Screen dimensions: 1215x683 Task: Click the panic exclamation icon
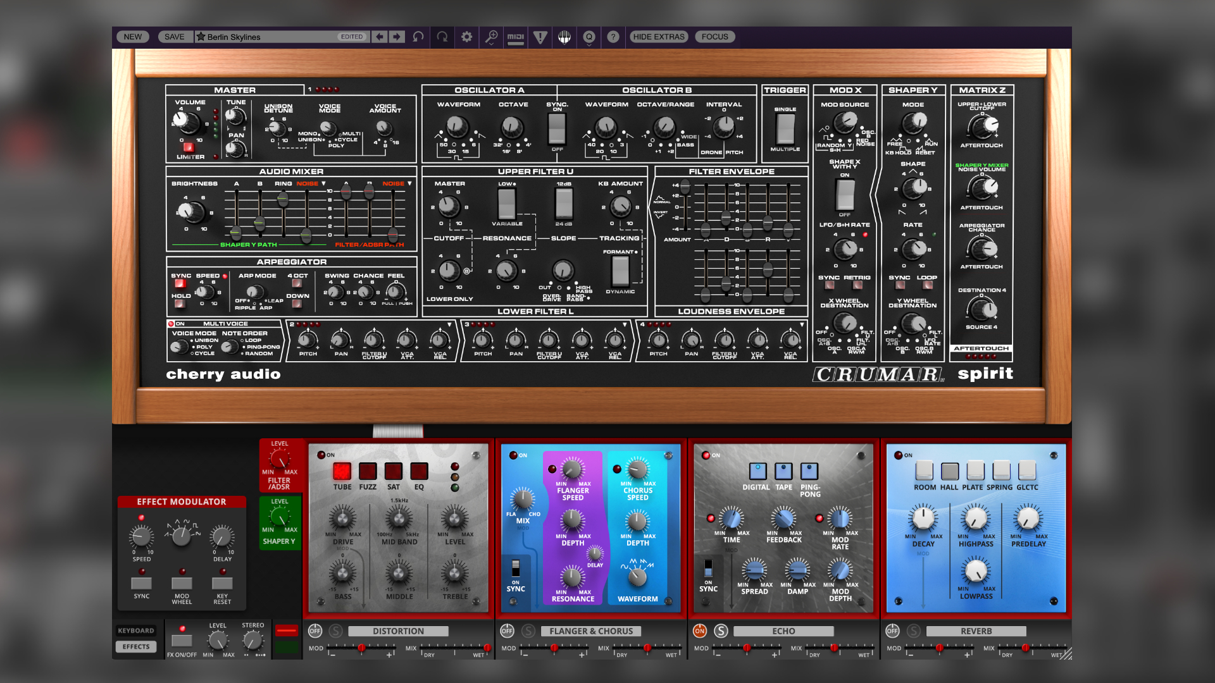[x=540, y=37]
